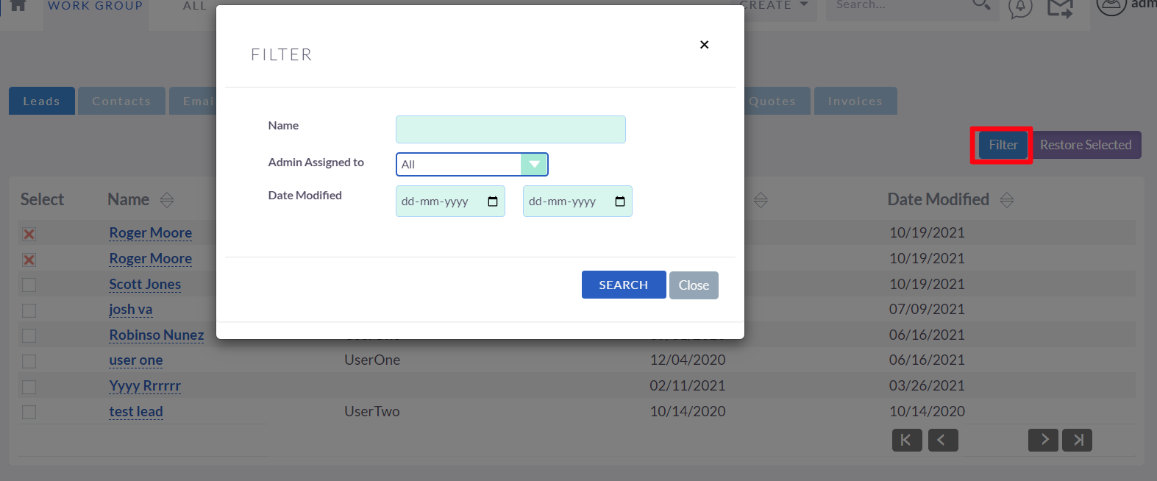Click the search magnifier icon
The height and width of the screenshot is (481, 1157).
coord(982,6)
